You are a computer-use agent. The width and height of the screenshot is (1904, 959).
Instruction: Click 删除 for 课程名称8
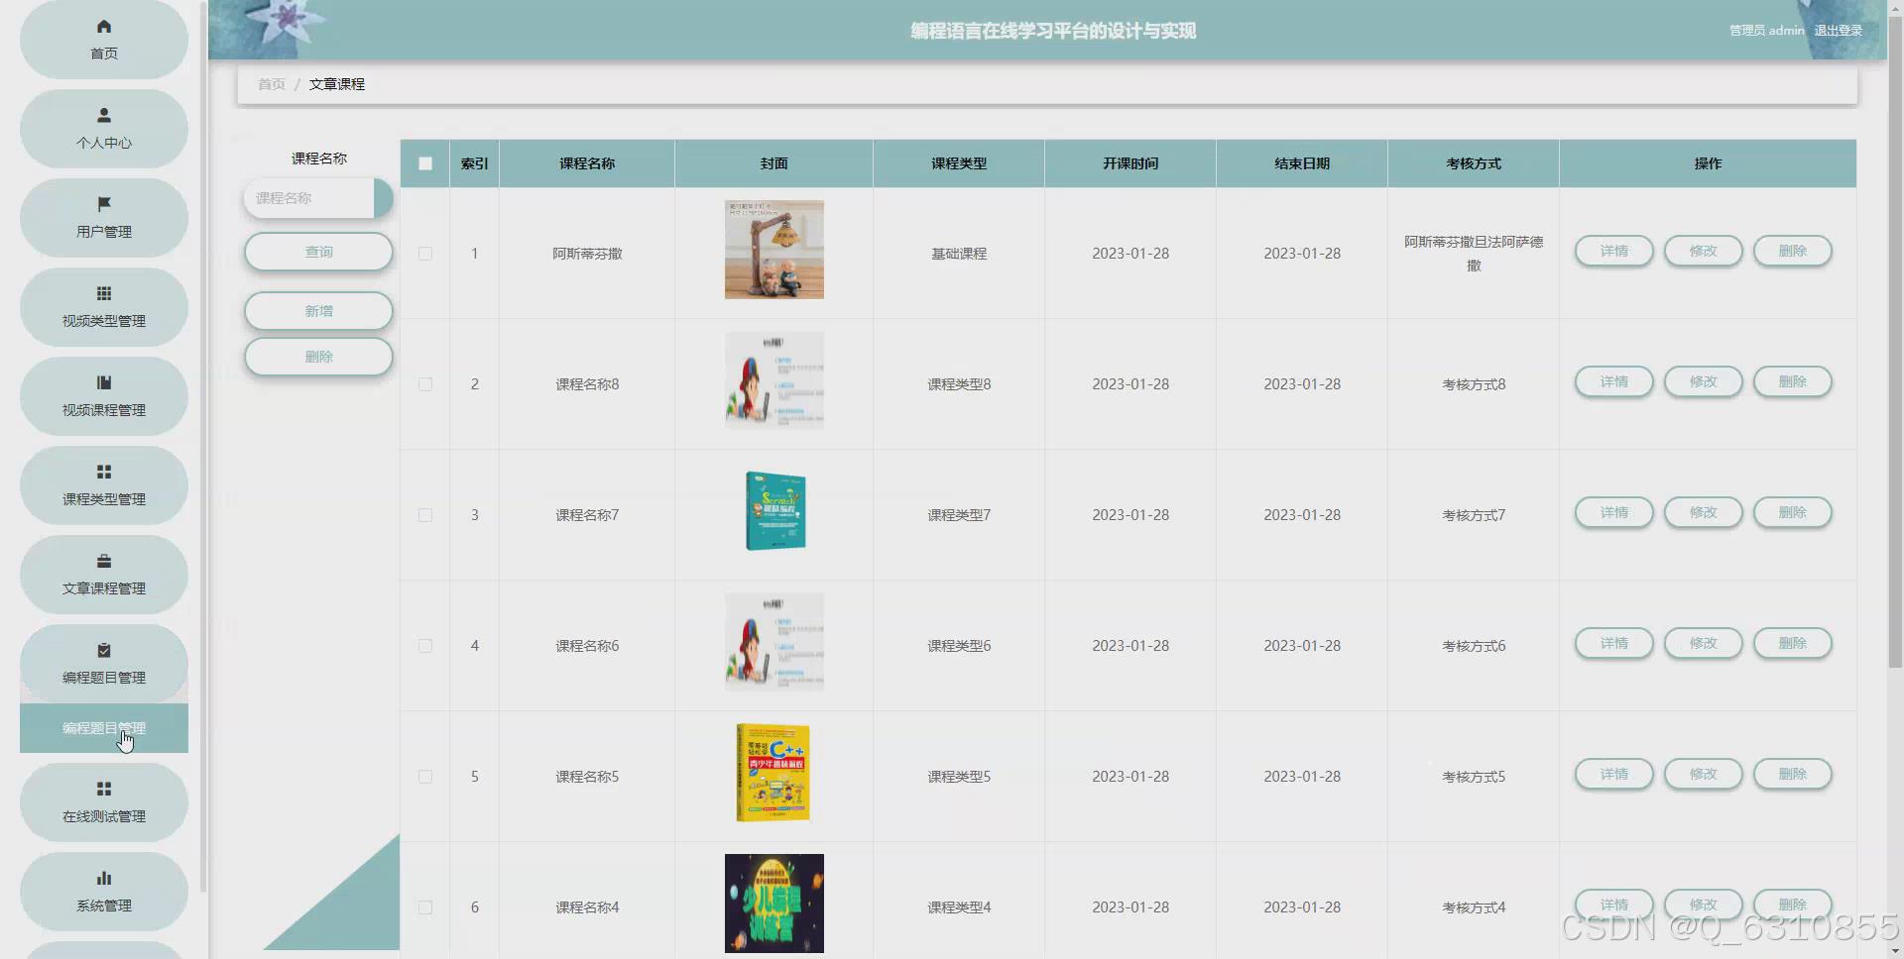coord(1792,381)
